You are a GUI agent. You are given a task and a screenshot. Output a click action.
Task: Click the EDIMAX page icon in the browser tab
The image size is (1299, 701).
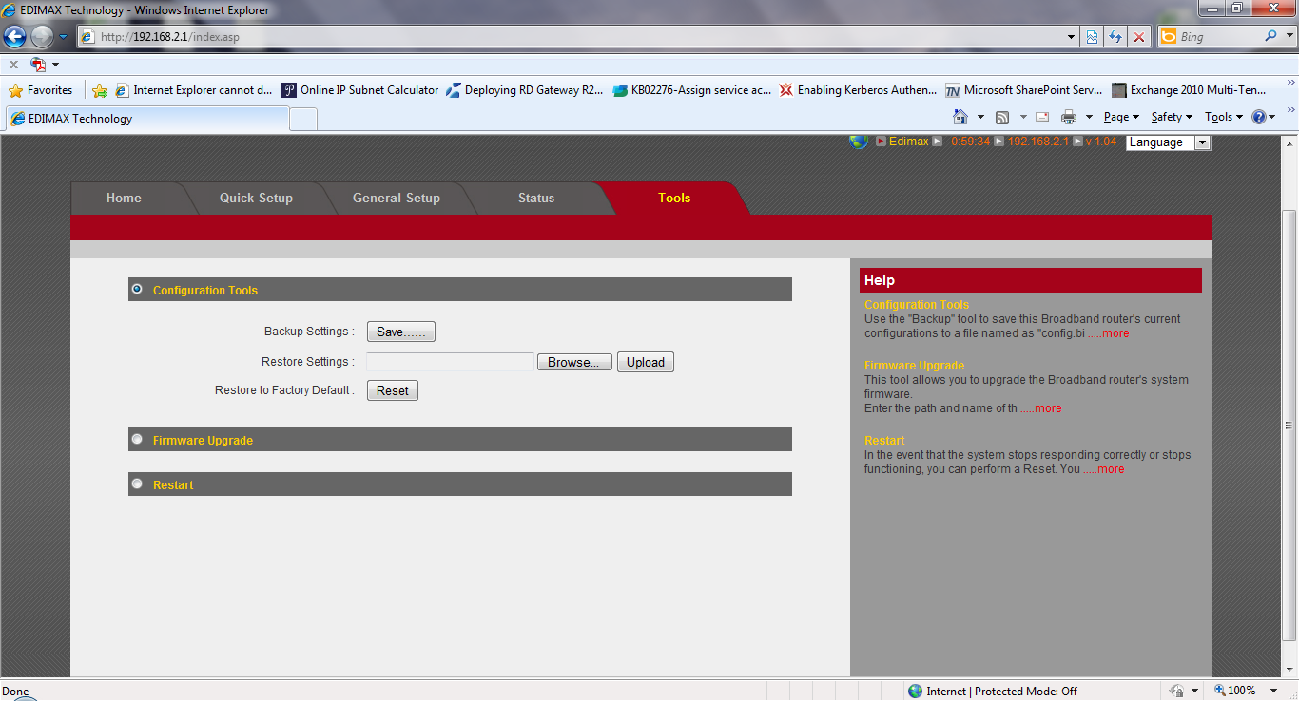tap(18, 119)
